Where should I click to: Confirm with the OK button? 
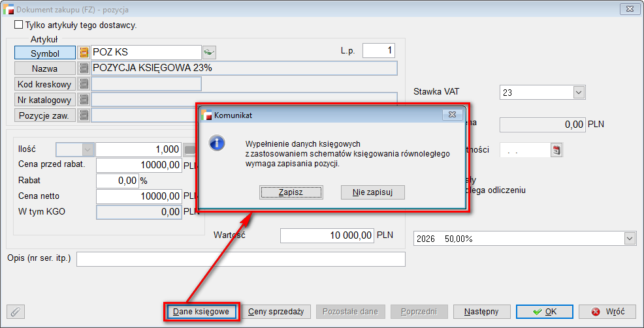[x=545, y=312]
